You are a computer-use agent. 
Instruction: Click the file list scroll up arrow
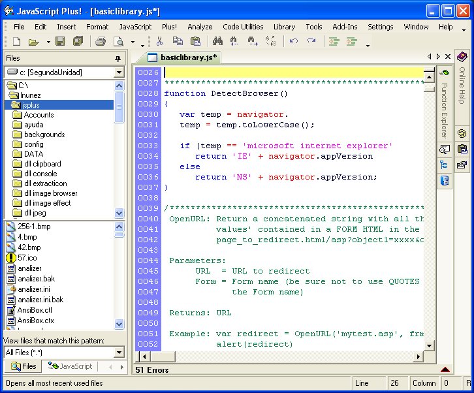point(119,227)
